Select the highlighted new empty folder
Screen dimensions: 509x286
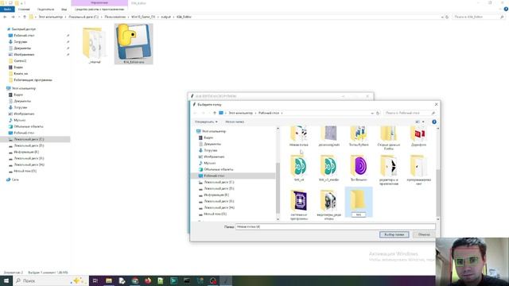(359, 202)
